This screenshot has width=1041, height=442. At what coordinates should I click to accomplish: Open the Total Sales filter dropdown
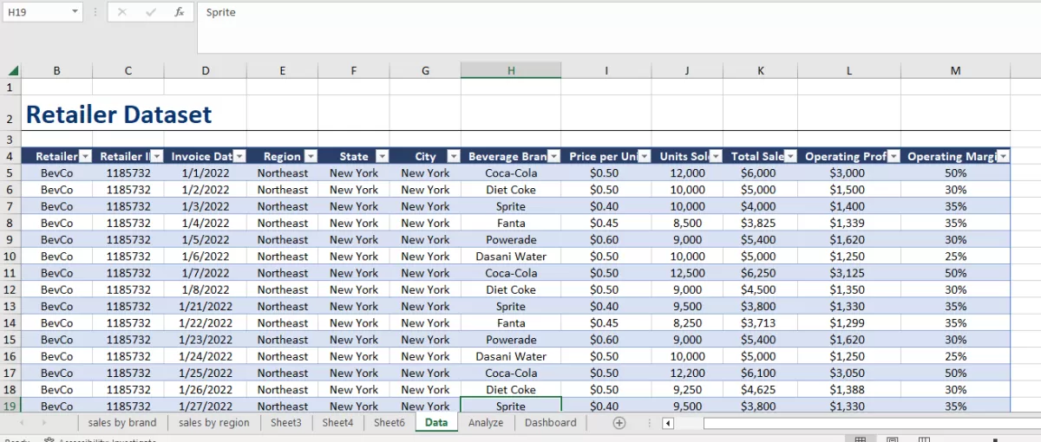(x=789, y=157)
